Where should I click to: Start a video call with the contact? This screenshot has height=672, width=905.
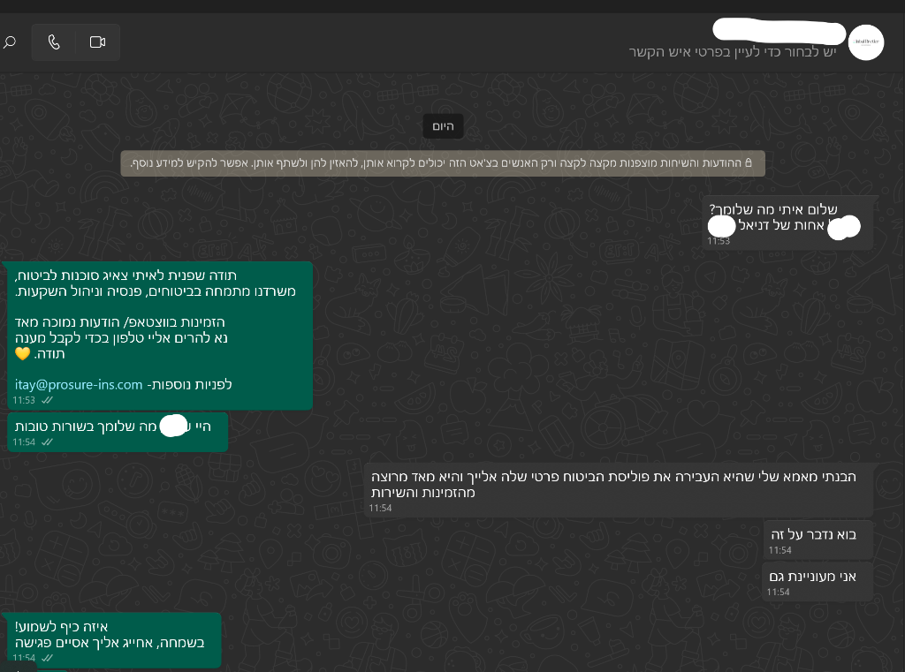(x=97, y=42)
